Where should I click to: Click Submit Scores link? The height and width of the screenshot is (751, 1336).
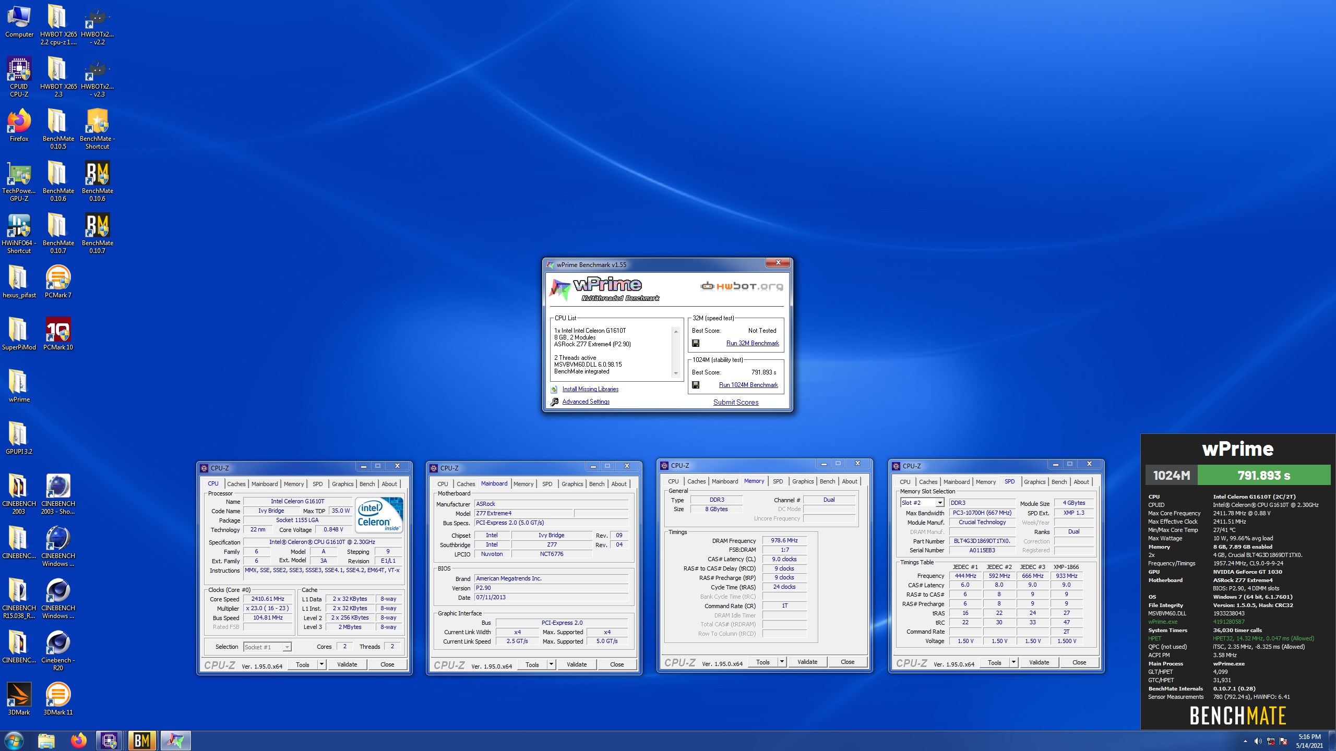click(736, 402)
